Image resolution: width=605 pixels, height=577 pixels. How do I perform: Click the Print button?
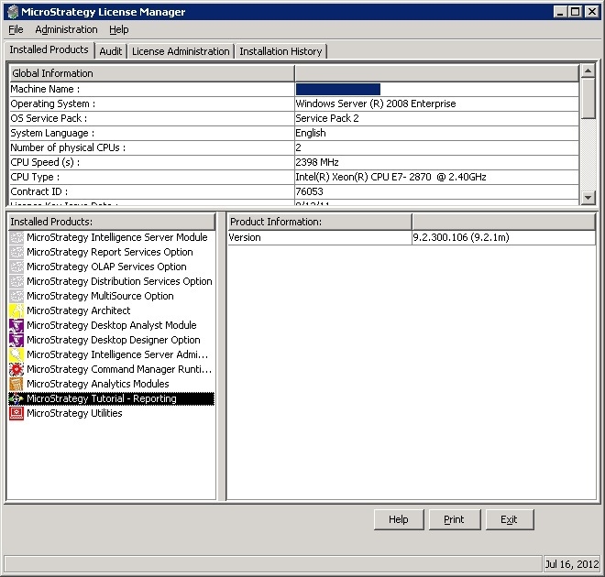point(455,519)
